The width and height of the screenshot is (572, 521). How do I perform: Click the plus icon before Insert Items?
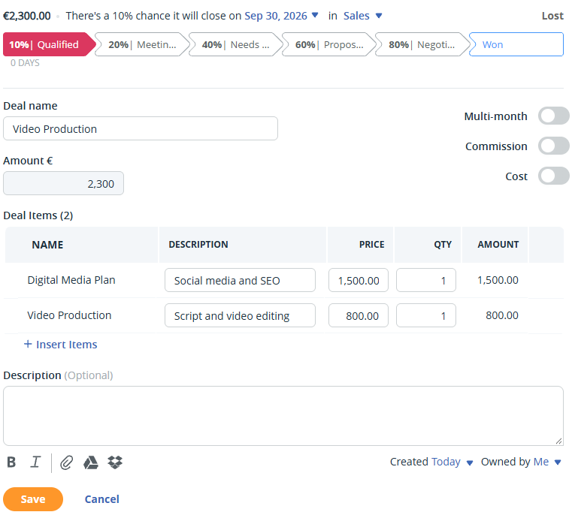point(28,344)
